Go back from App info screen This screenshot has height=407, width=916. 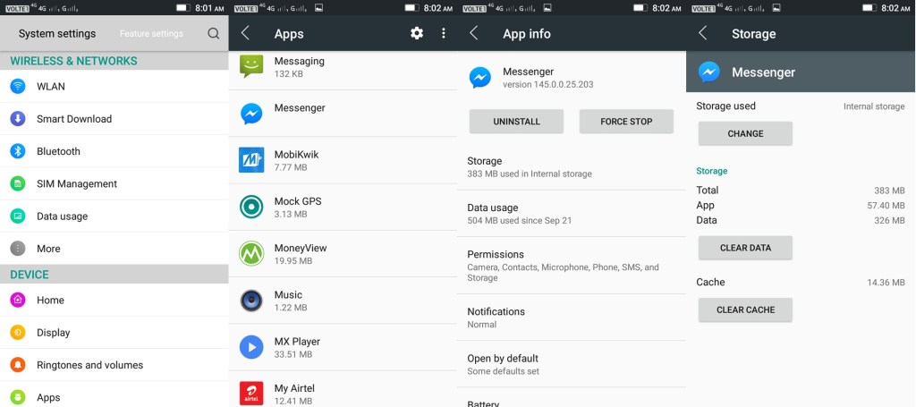pyautogui.click(x=474, y=33)
